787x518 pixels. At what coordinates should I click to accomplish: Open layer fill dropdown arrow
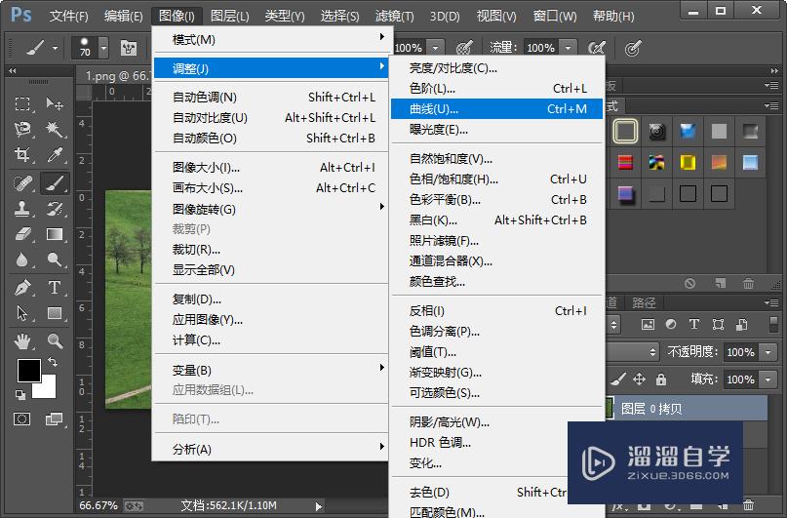pos(767,379)
